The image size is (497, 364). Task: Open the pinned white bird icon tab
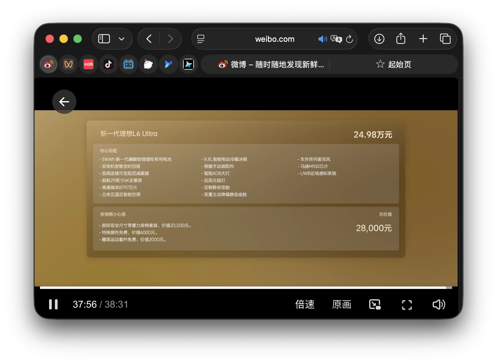(x=148, y=64)
